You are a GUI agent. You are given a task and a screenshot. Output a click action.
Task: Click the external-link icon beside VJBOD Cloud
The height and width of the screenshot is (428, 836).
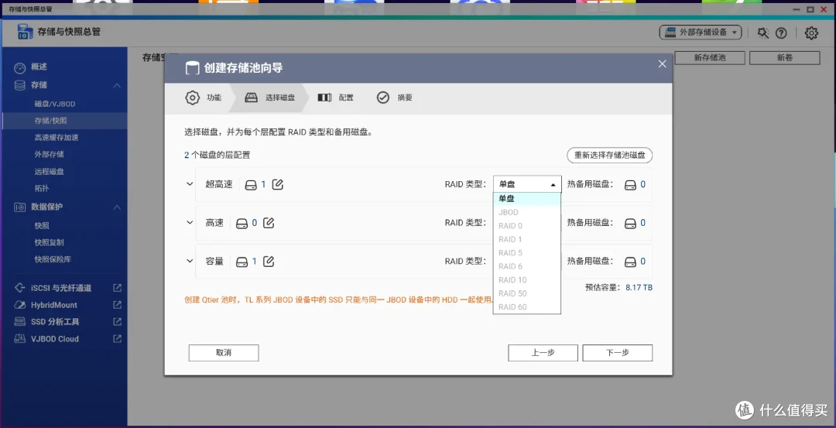[118, 339]
